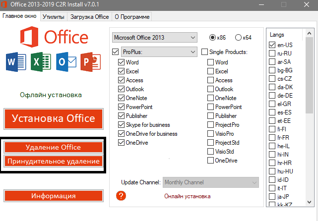
Task: Uncheck Skype for business checkbox
Action: 121,124
